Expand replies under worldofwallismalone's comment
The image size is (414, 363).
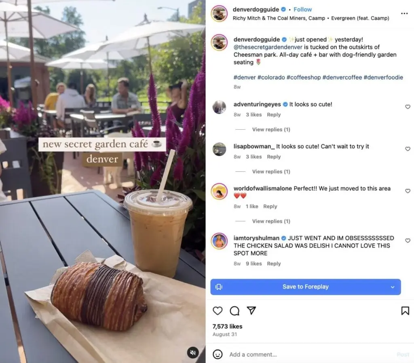pyautogui.click(x=271, y=221)
